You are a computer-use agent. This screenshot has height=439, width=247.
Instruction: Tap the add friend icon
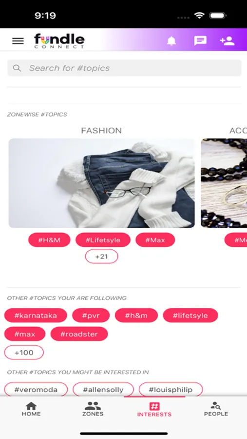pos(227,41)
